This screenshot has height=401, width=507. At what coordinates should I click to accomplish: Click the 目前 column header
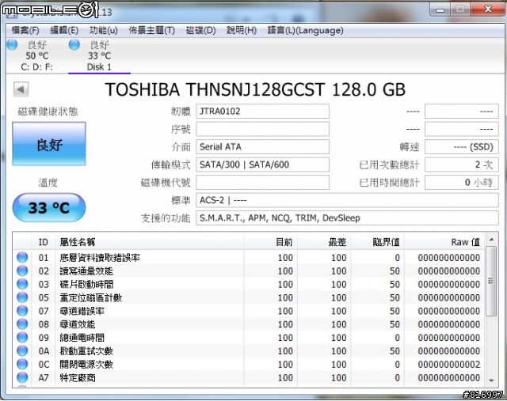[271, 242]
